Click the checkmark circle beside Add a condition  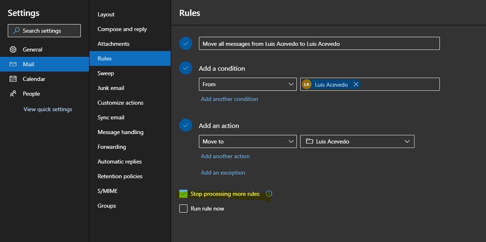pyautogui.click(x=186, y=68)
